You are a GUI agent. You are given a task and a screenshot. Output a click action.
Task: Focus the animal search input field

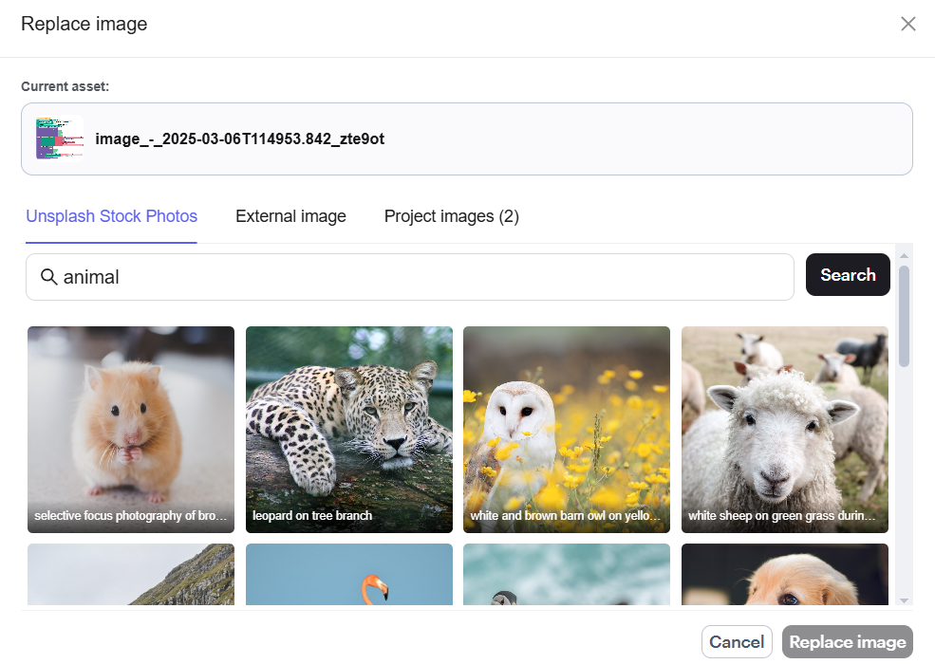tap(410, 277)
